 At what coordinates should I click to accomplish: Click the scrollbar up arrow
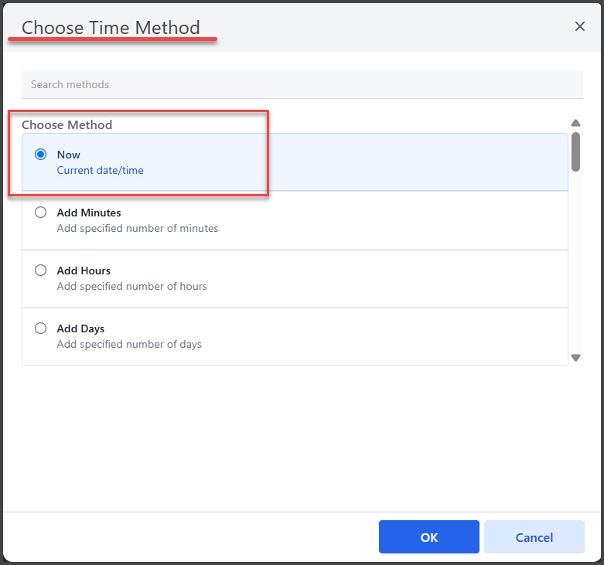[x=575, y=123]
